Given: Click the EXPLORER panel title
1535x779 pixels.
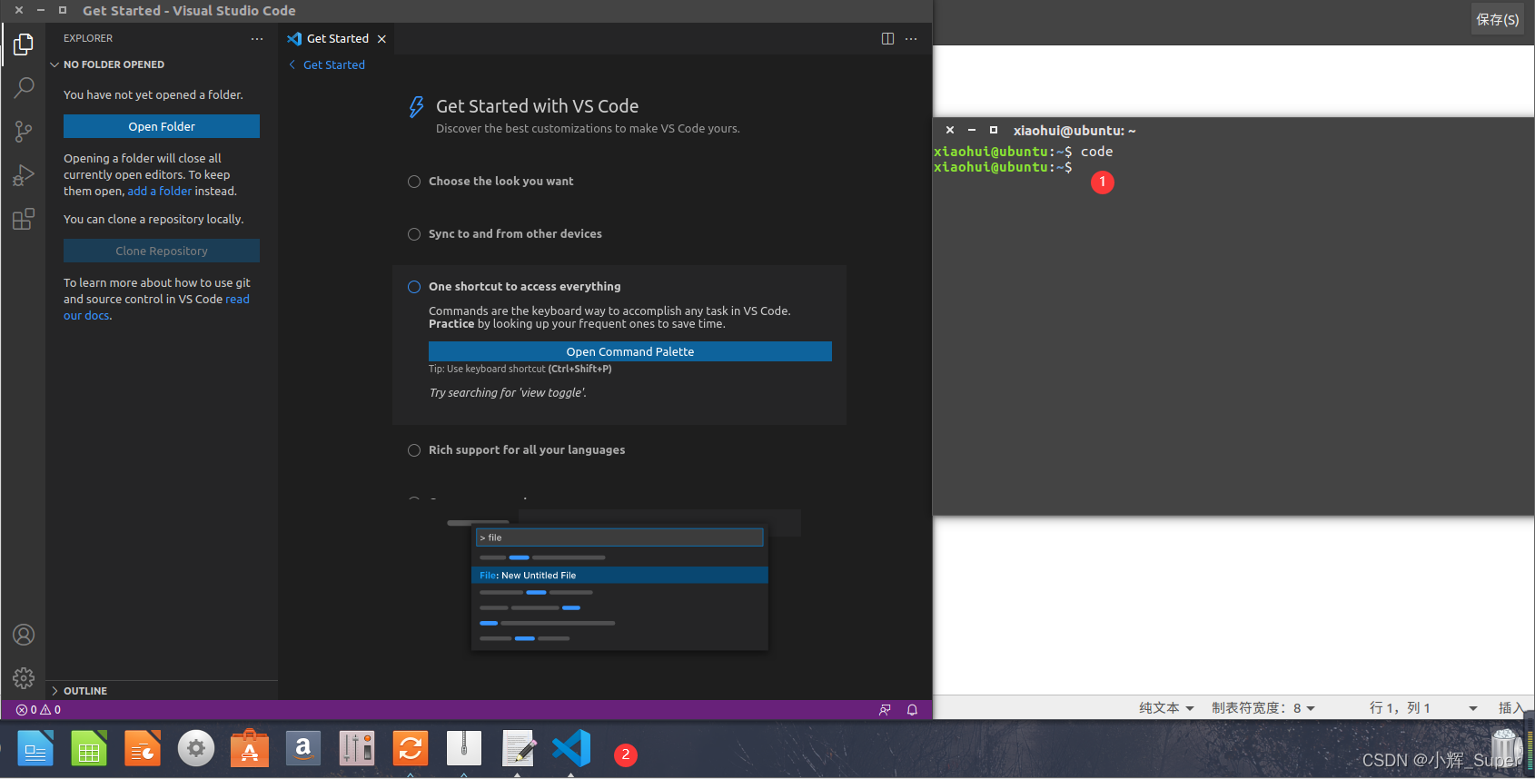Looking at the screenshot, I should [x=88, y=39].
